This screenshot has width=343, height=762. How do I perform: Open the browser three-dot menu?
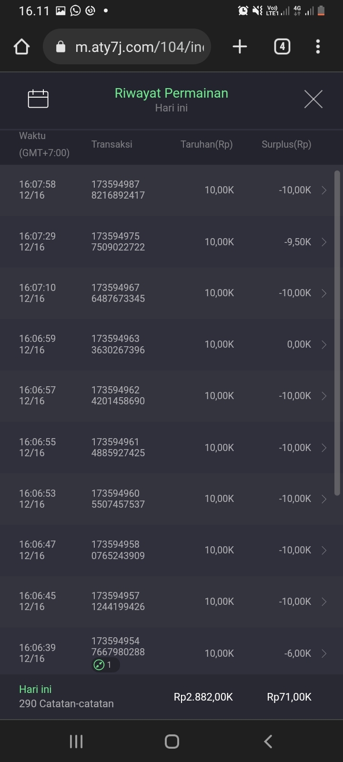(x=318, y=47)
